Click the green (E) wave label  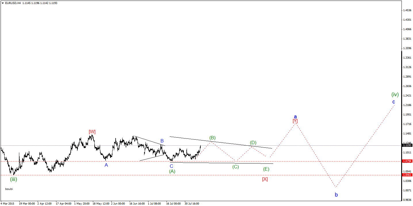266,169
